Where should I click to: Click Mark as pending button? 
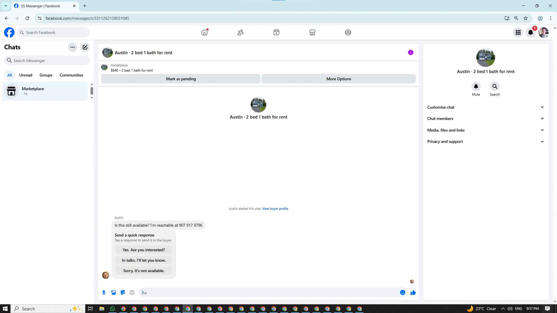tap(181, 79)
